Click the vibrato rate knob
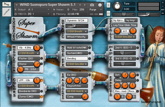Viewport: 165px width, 107px height. (x=37, y=48)
